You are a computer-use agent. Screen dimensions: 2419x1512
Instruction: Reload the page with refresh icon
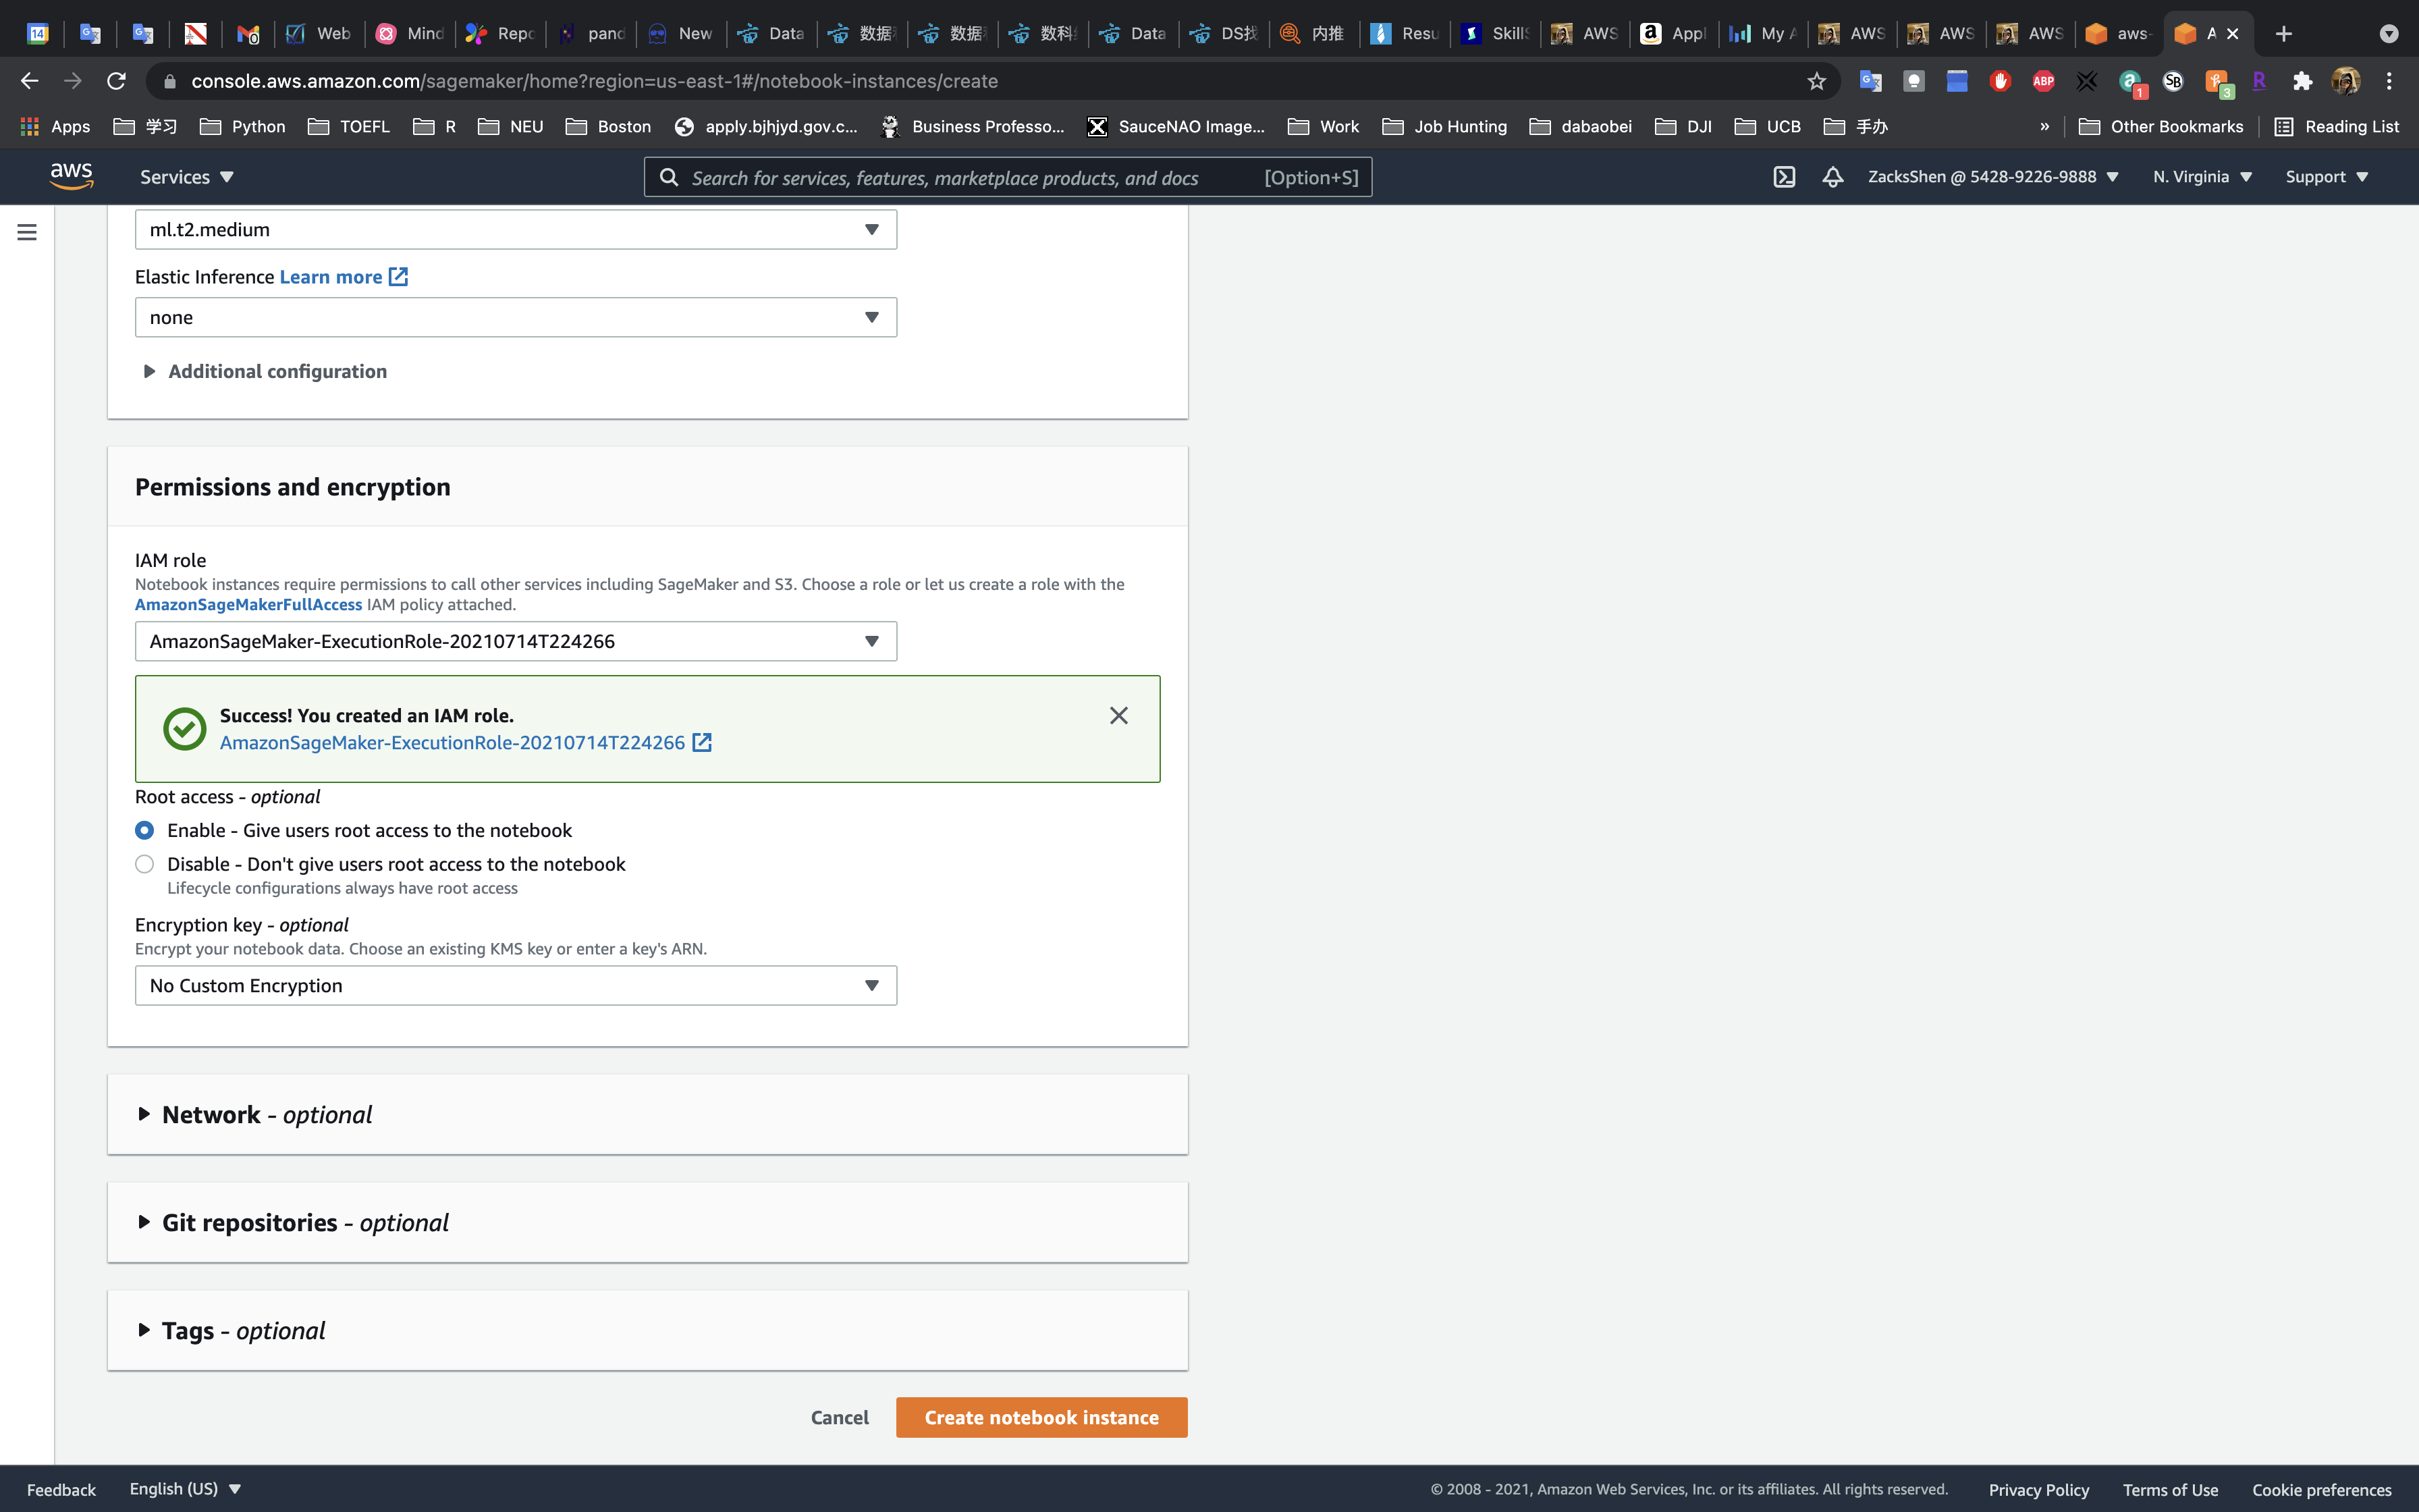pos(116,81)
